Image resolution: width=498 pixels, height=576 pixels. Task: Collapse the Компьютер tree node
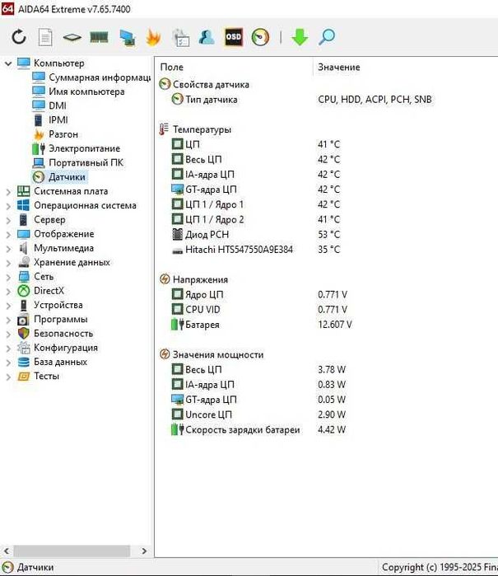tap(8, 63)
